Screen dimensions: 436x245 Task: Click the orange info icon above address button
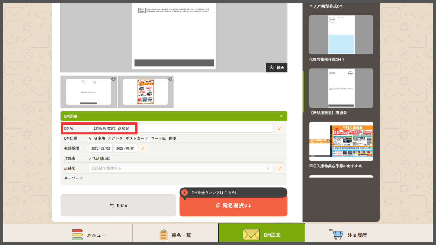[184, 193]
